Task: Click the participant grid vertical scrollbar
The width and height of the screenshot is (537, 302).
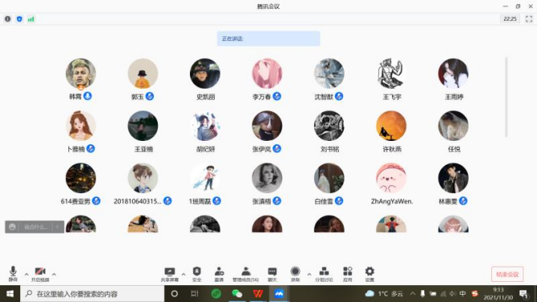Action: tap(506, 97)
